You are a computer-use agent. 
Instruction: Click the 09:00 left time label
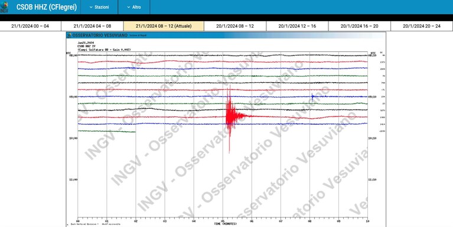(x=73, y=97)
